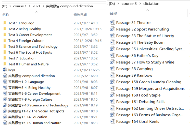Sort by 修改日期 column header

80,15
